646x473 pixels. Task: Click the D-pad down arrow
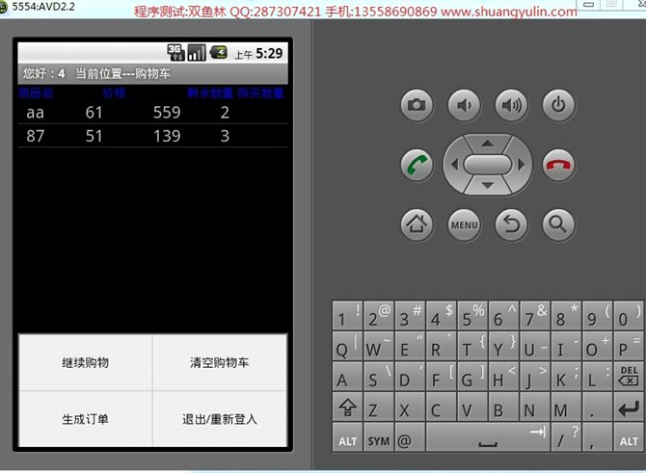click(488, 186)
